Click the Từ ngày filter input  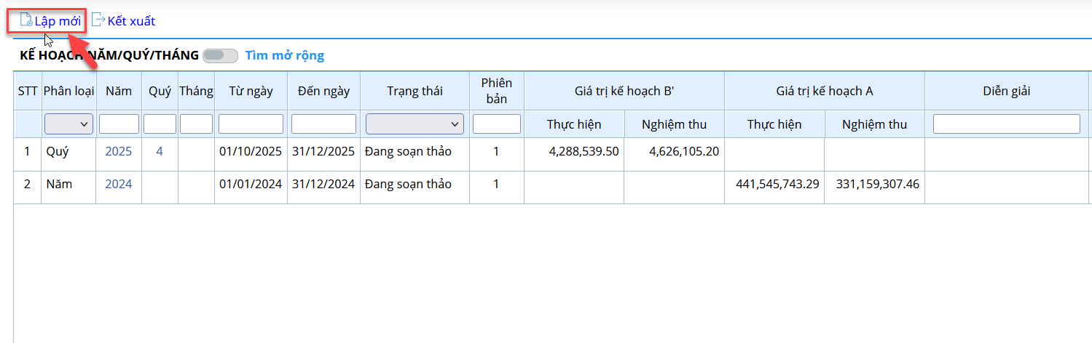251,124
